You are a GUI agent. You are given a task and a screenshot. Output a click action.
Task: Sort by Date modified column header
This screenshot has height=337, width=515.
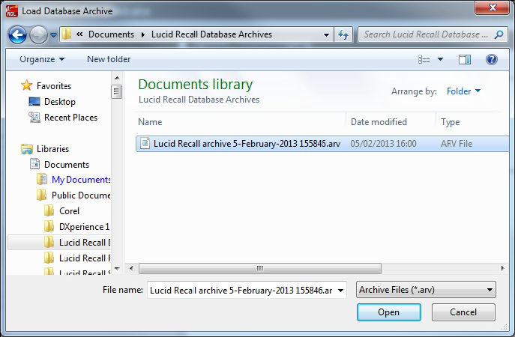379,122
